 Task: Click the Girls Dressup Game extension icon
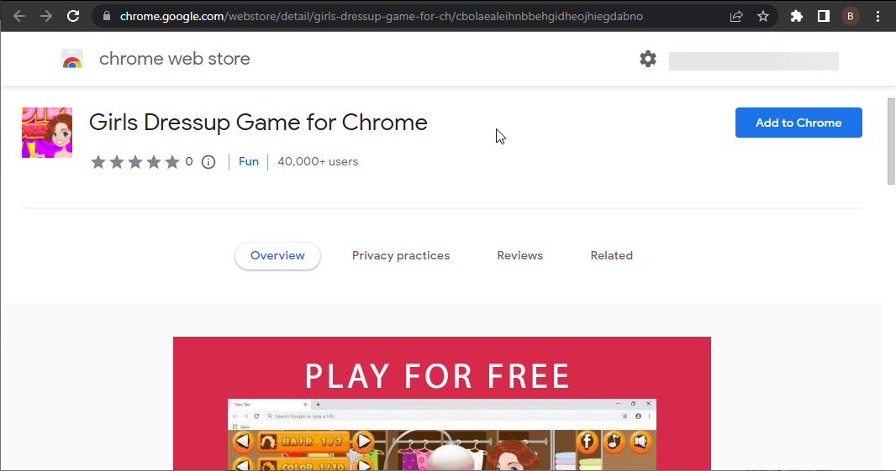47,133
